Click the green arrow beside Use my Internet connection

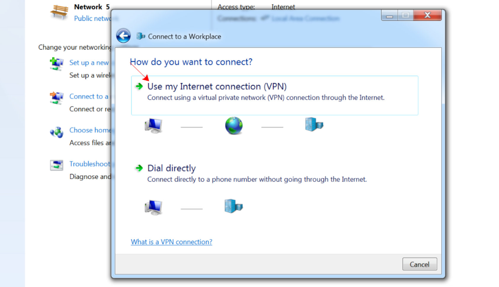[x=139, y=86]
